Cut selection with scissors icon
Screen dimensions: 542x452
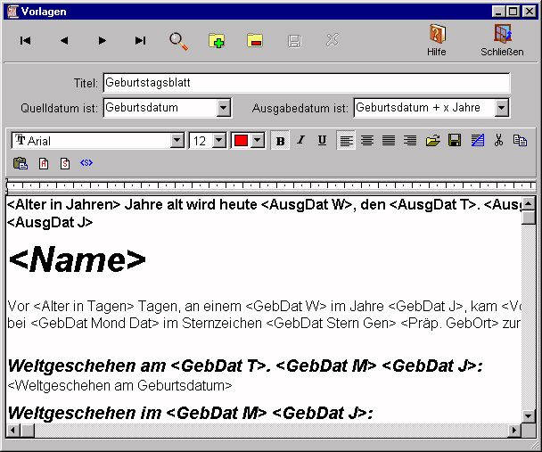click(498, 140)
